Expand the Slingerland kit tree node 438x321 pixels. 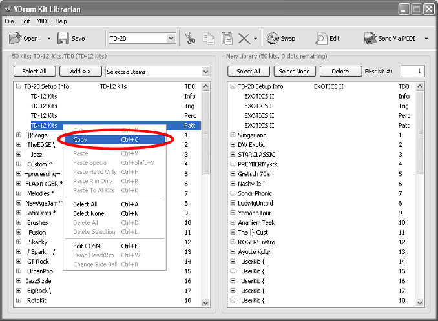[233, 135]
